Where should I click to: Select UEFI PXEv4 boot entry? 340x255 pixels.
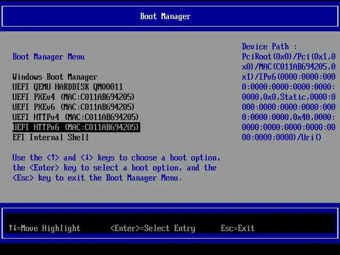(73, 97)
